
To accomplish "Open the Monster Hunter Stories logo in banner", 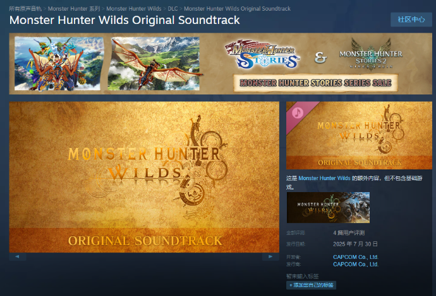I will click(263, 55).
